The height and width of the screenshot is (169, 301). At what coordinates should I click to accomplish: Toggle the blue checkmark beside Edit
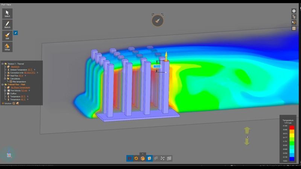pos(15,33)
